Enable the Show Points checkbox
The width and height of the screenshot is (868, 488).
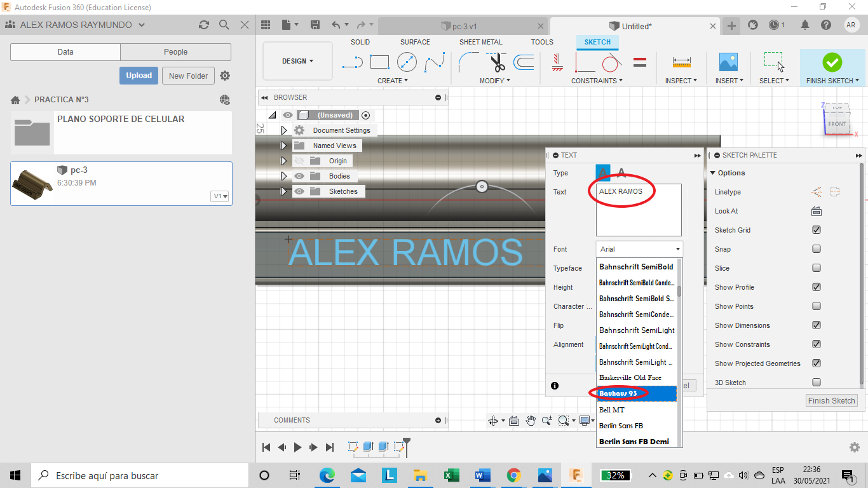pos(817,306)
